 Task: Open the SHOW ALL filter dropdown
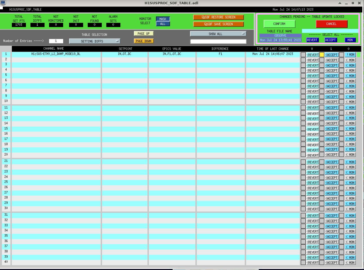point(218,34)
